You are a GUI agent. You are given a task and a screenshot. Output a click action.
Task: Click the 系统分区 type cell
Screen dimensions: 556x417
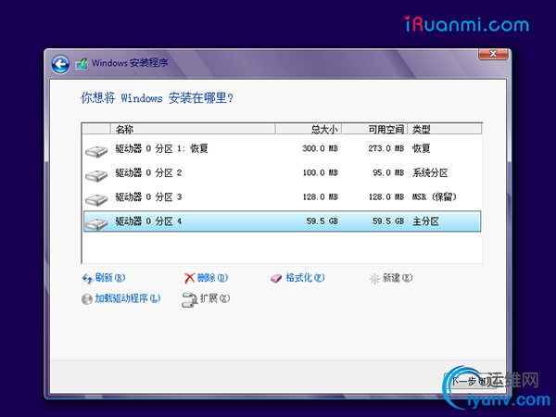point(430,172)
